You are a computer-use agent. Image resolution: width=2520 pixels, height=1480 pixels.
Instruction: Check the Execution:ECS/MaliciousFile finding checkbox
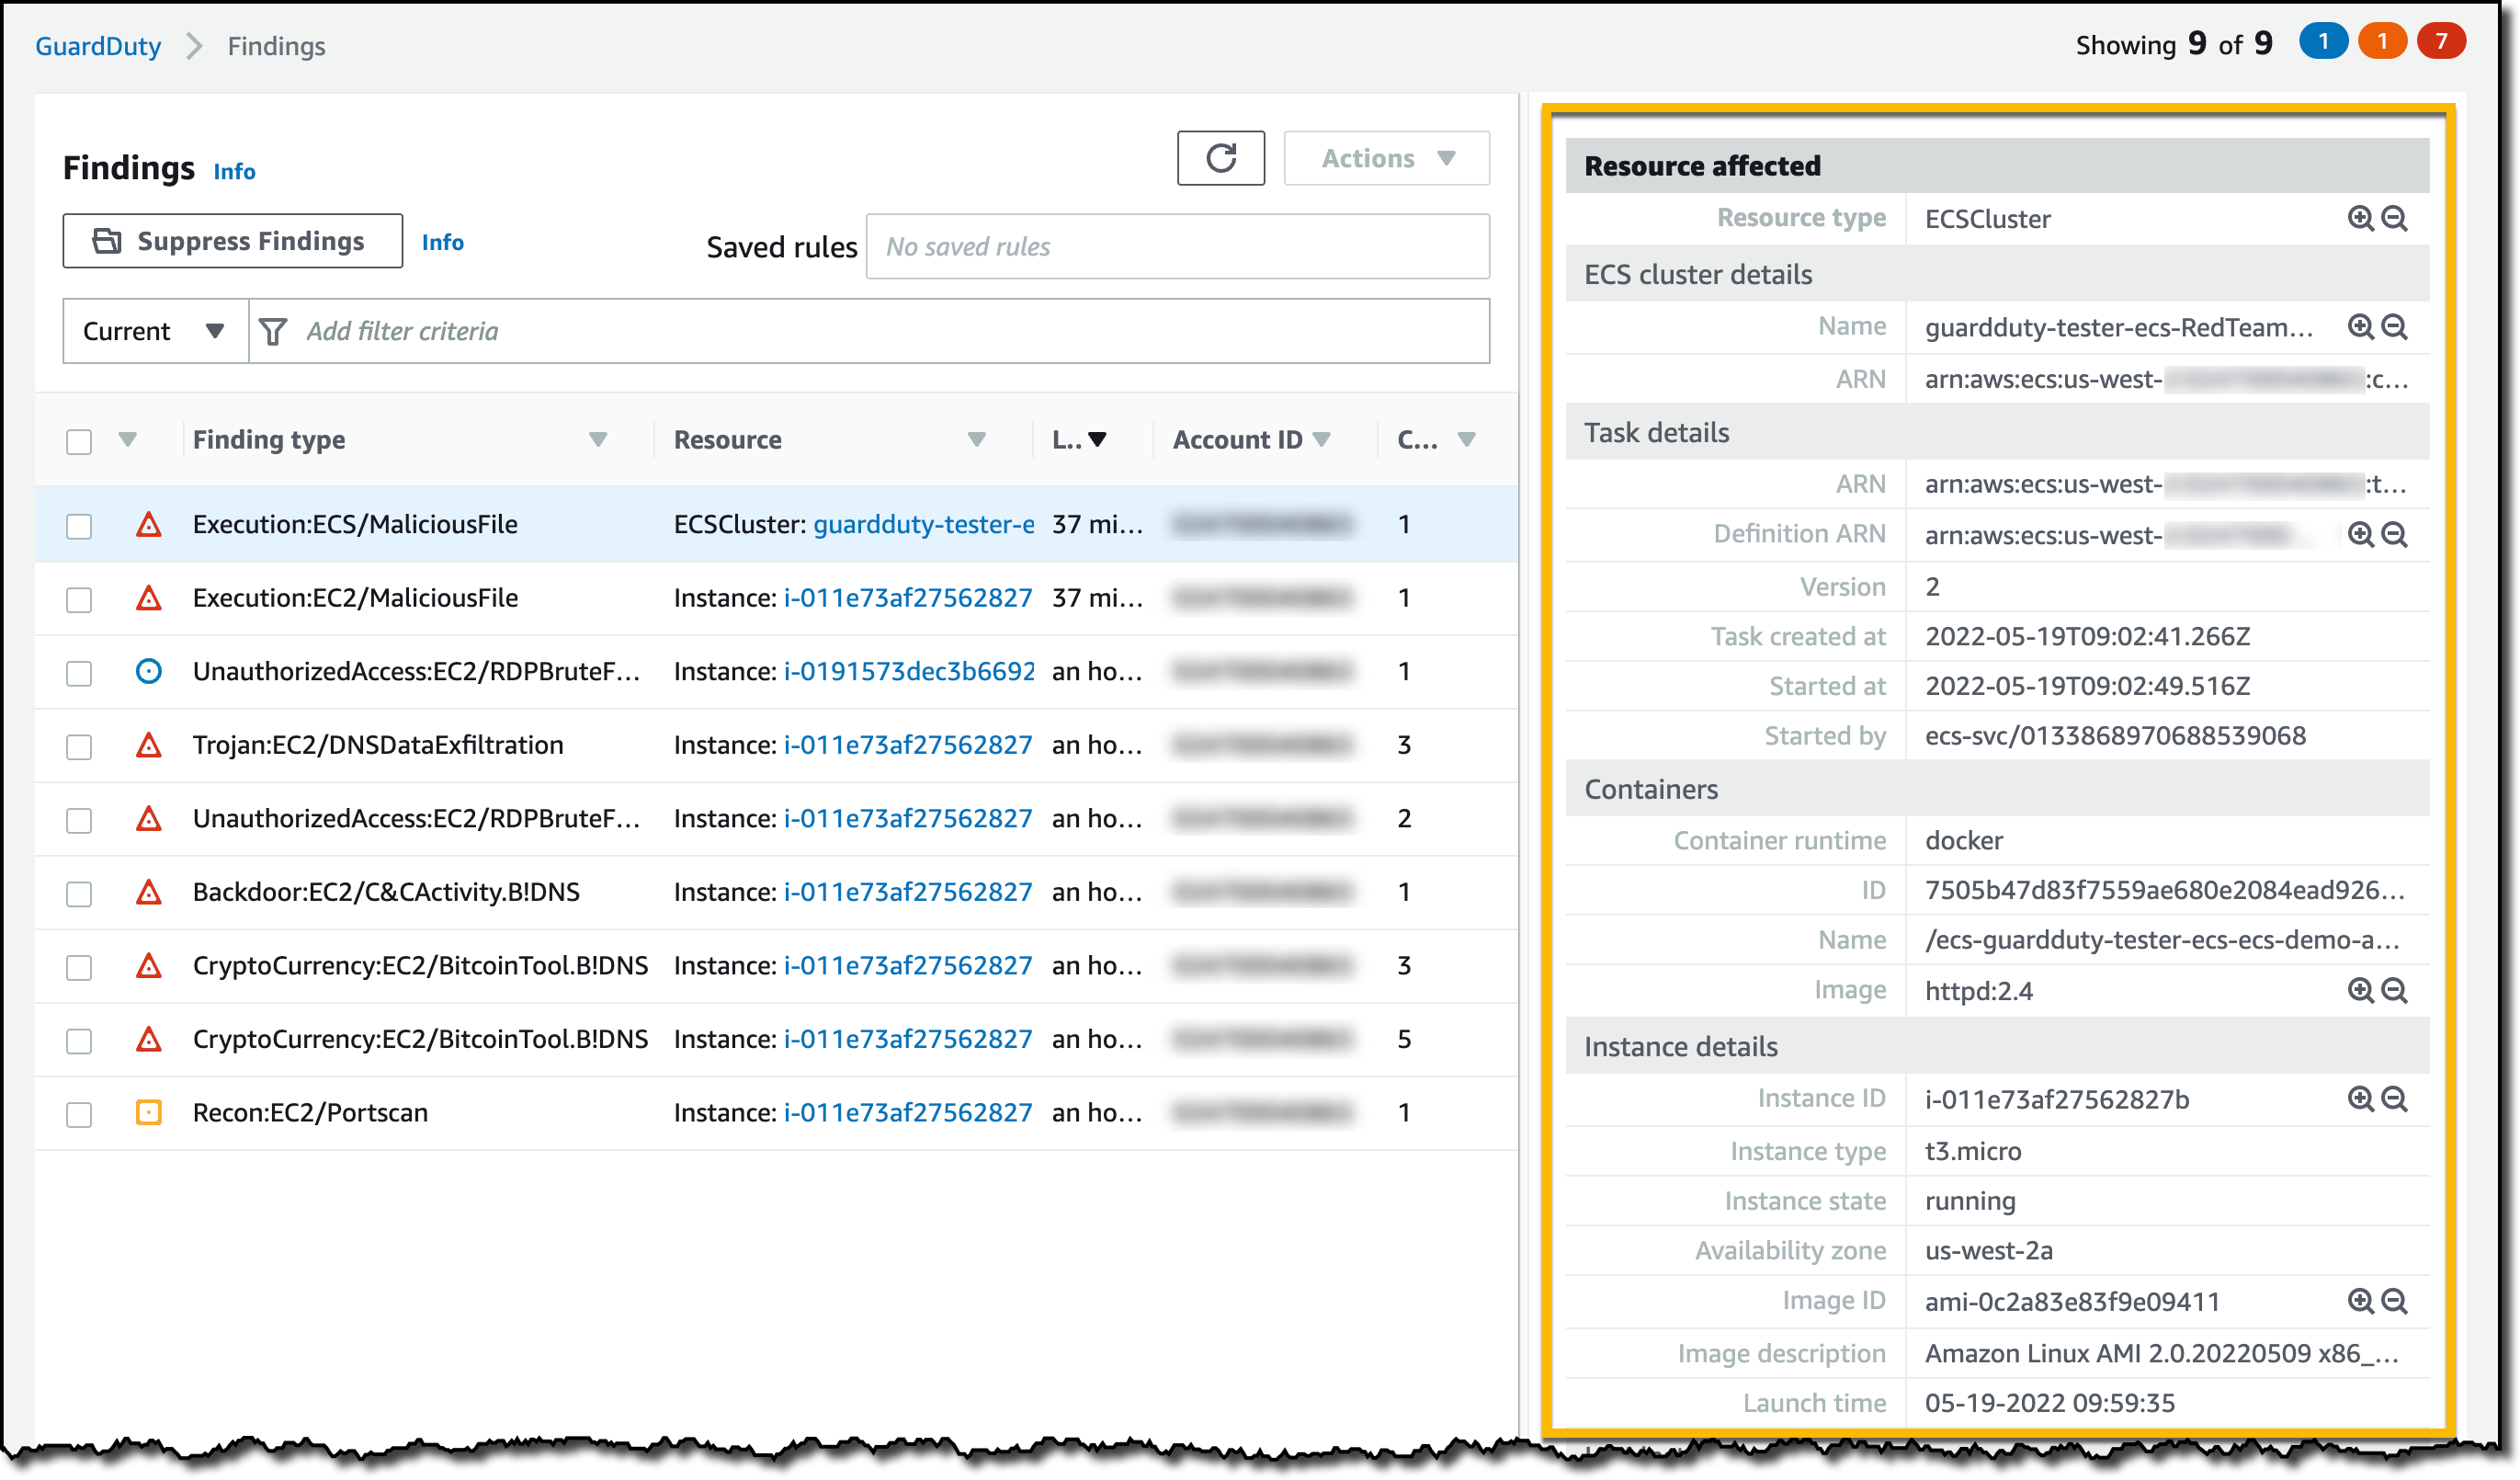coord(79,526)
